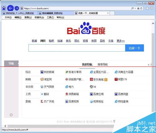Open the 音乐 link
The height and width of the screenshot is (133, 156).
tap(68, 41)
